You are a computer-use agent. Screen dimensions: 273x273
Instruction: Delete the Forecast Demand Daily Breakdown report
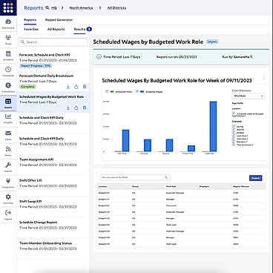pyautogui.click(x=85, y=87)
